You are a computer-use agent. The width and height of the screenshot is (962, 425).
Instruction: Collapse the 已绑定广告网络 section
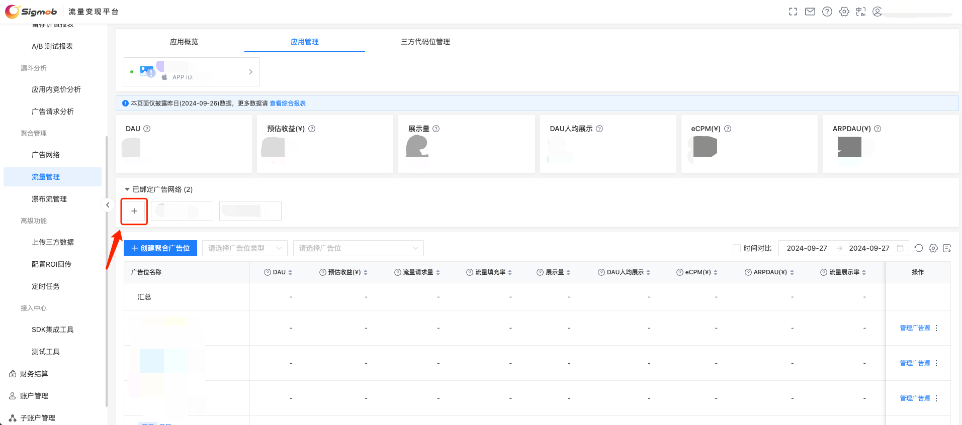pyautogui.click(x=127, y=189)
